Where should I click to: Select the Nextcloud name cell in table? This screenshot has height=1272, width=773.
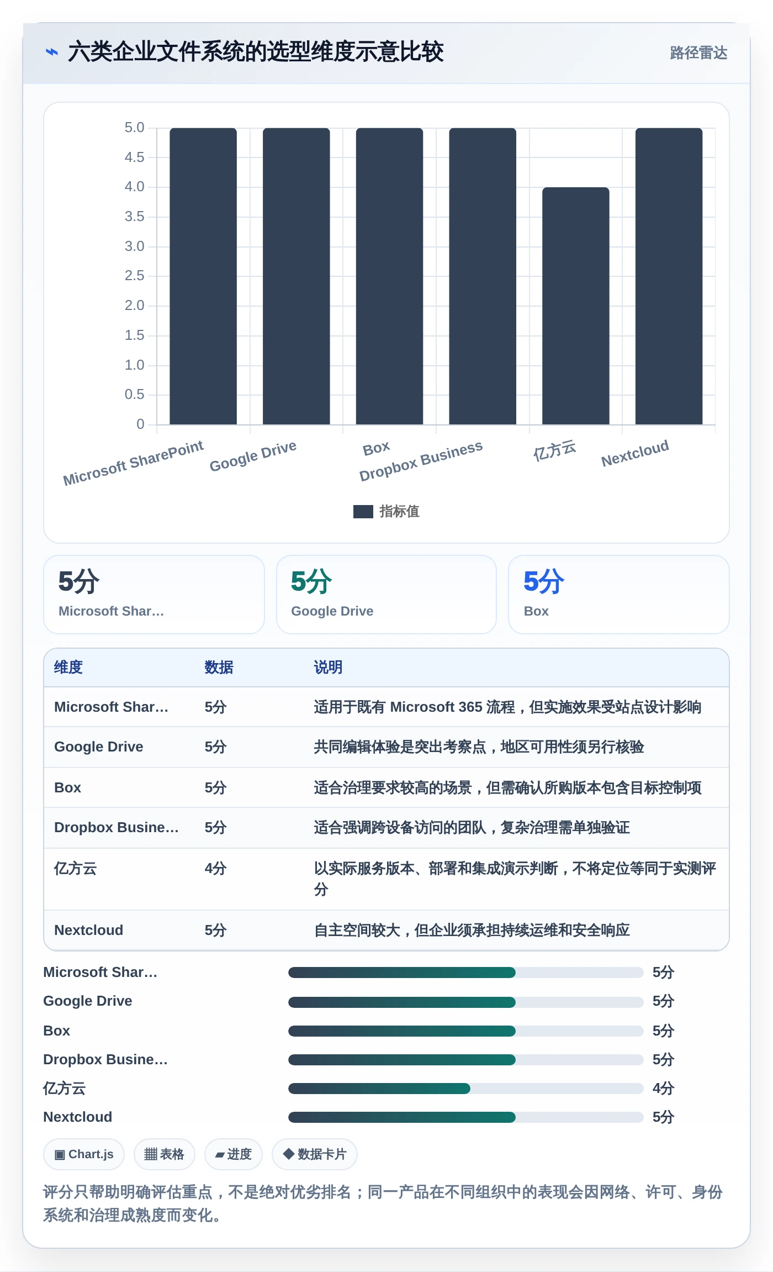coord(88,931)
